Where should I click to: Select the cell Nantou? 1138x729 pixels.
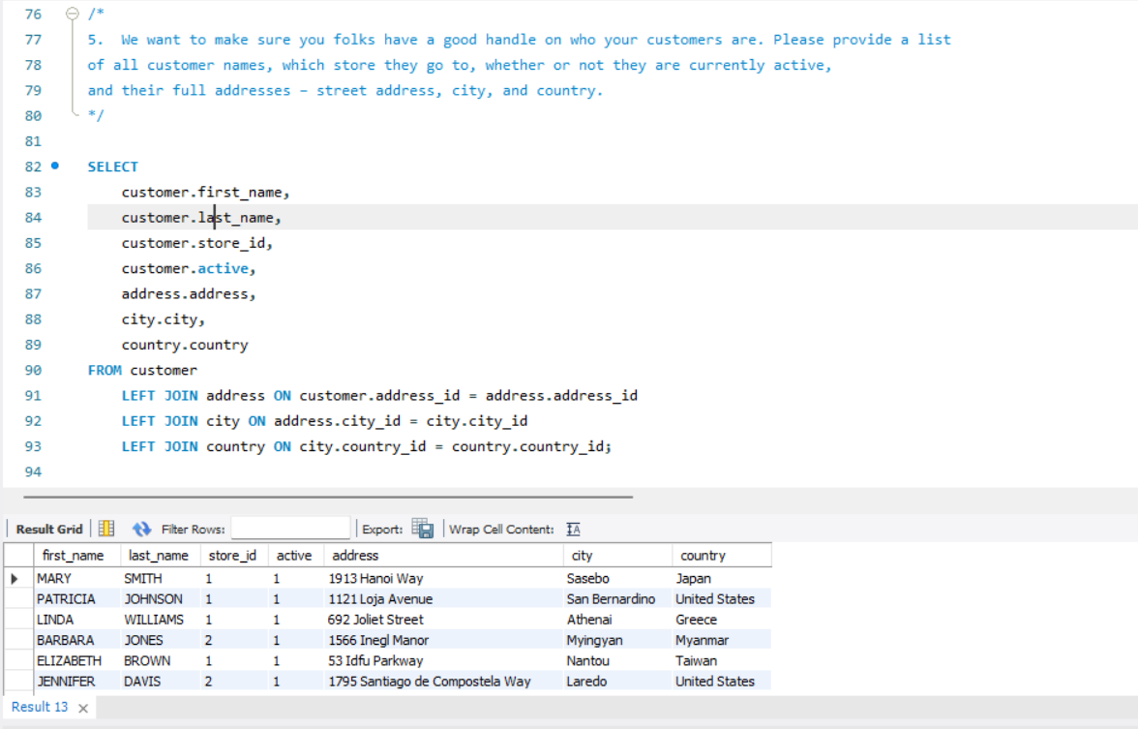pyautogui.click(x=617, y=660)
